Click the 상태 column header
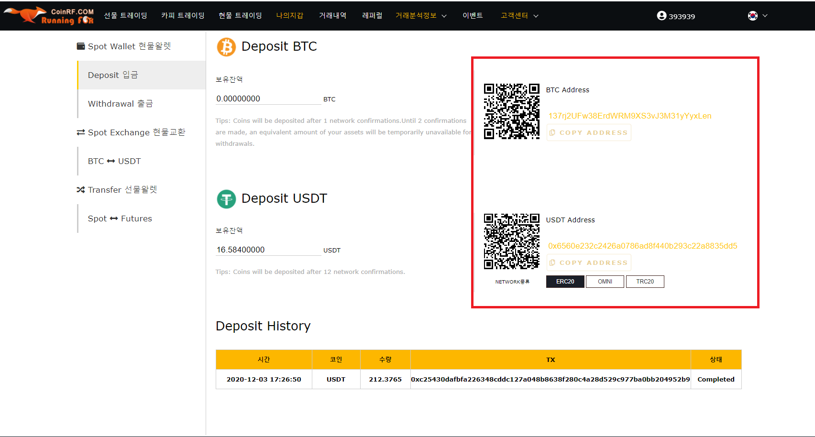The width and height of the screenshot is (815, 437). click(716, 360)
